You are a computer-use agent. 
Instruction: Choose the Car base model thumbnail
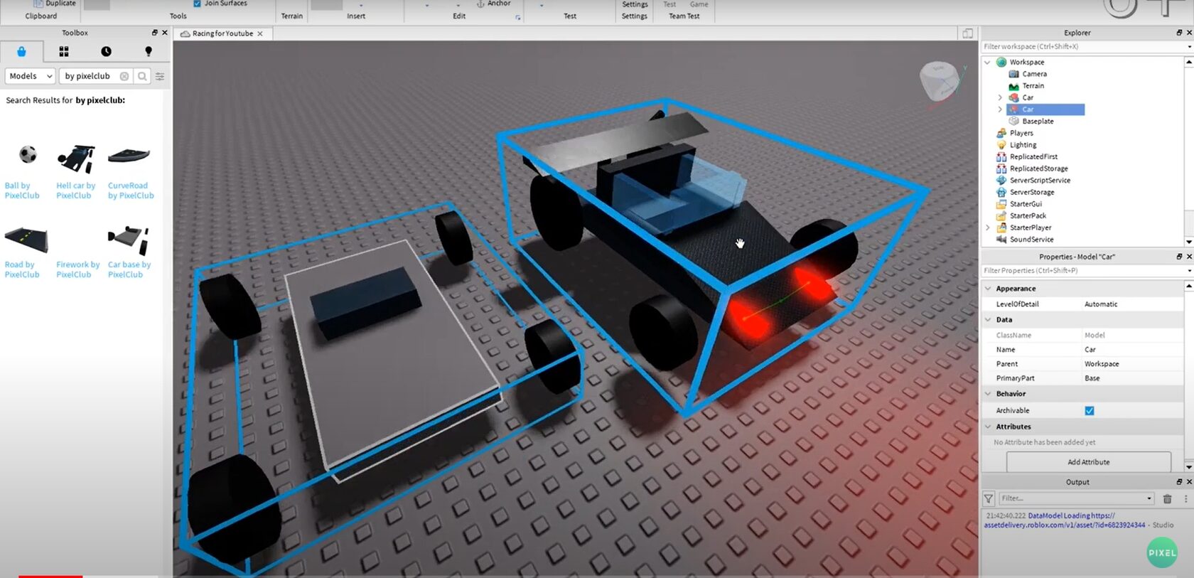[129, 240]
